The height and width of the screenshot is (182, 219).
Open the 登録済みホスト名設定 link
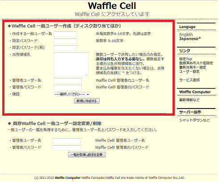tap(196, 63)
